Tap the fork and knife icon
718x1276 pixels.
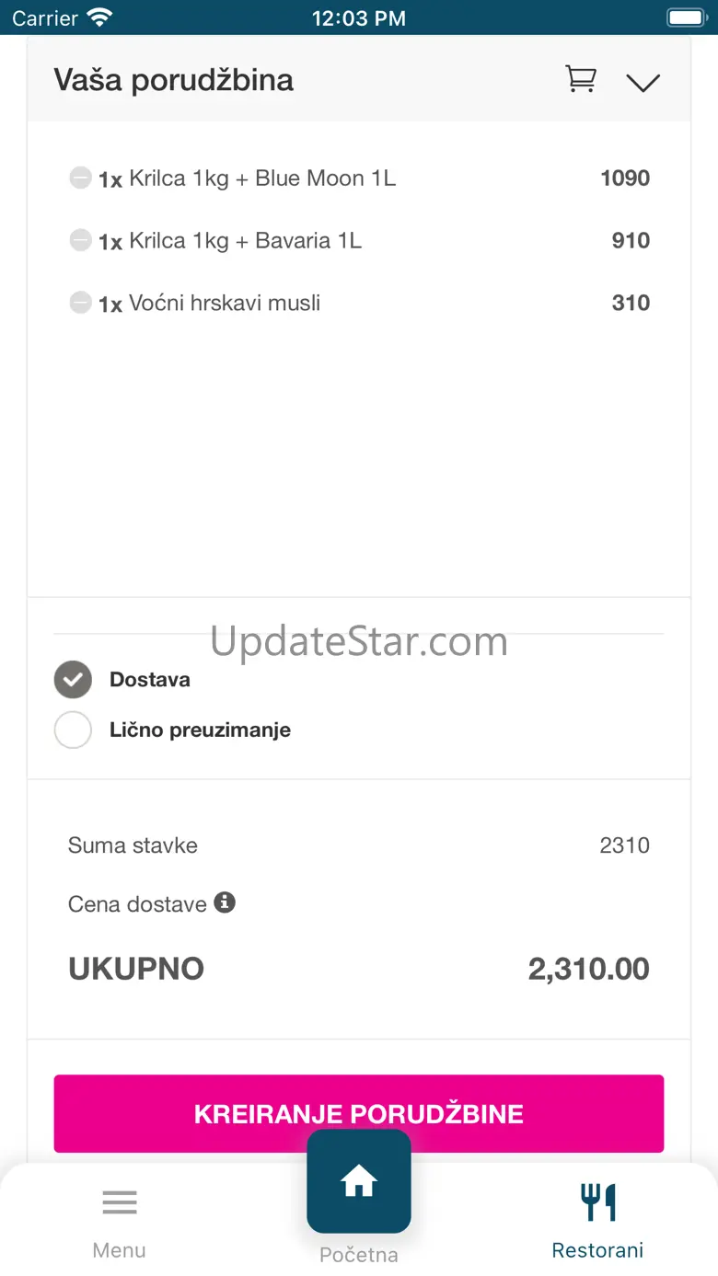(x=597, y=1201)
